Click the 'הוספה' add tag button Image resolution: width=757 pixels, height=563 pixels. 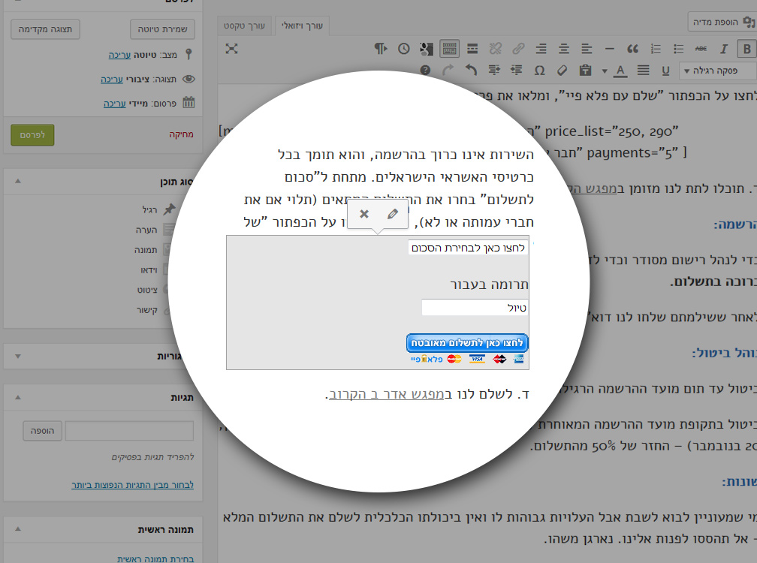pos(43,431)
